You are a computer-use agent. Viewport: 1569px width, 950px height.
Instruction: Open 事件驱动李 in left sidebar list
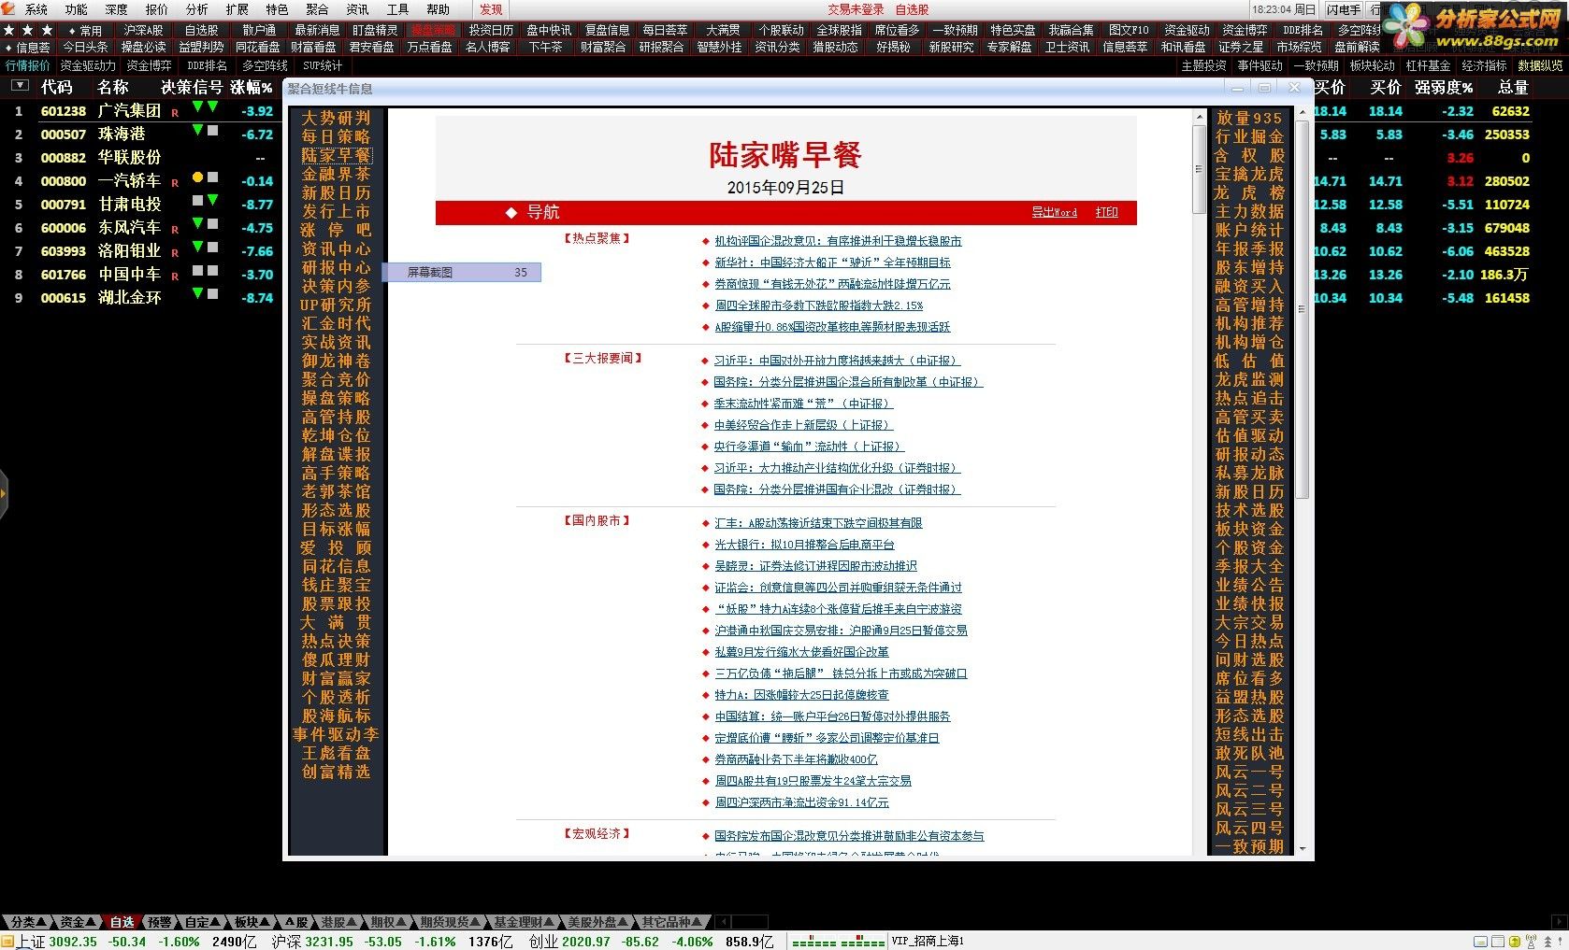tap(336, 734)
